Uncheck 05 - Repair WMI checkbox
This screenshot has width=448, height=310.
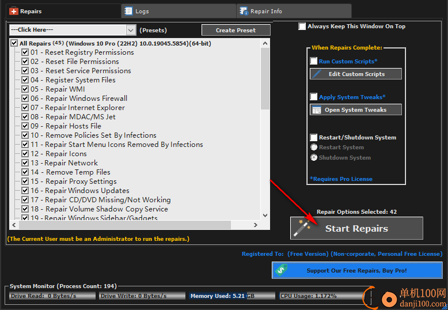click(x=25, y=89)
